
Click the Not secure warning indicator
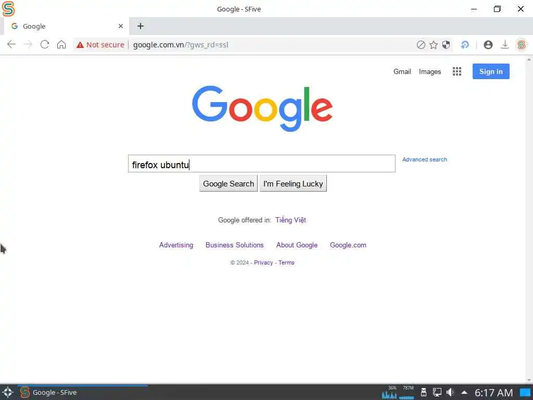pyautogui.click(x=100, y=45)
